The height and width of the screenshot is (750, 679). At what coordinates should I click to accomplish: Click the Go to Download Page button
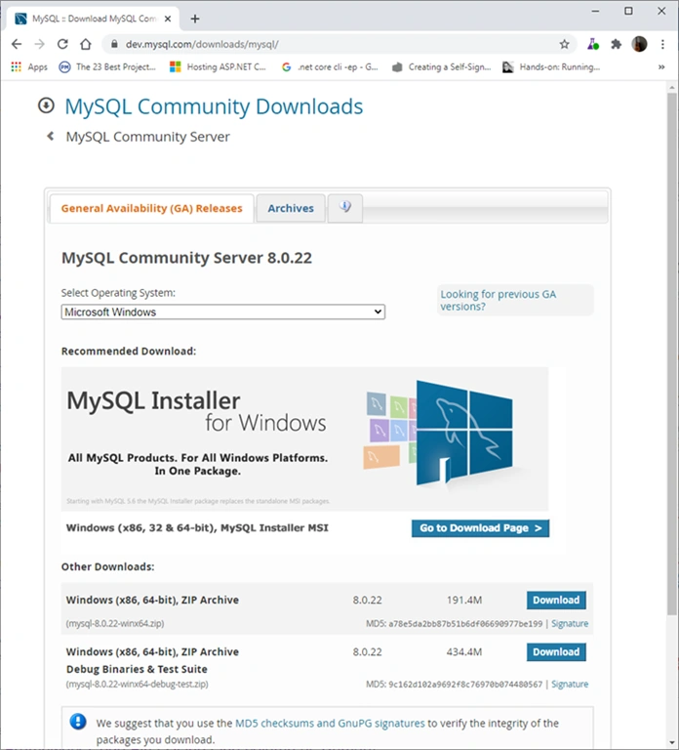pyautogui.click(x=480, y=528)
